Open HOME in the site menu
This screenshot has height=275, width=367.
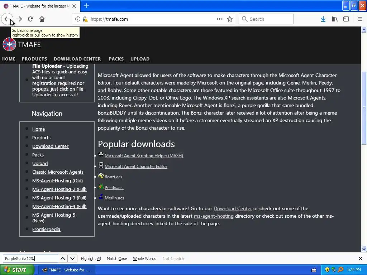[9, 59]
